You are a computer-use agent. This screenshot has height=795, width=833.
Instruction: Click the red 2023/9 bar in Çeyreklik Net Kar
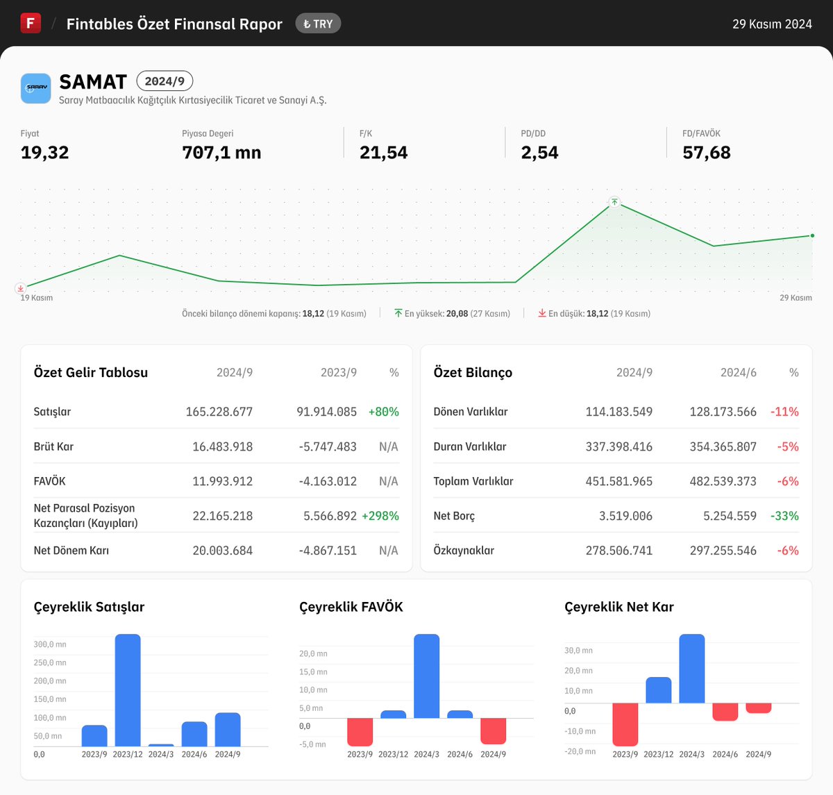[x=625, y=725]
